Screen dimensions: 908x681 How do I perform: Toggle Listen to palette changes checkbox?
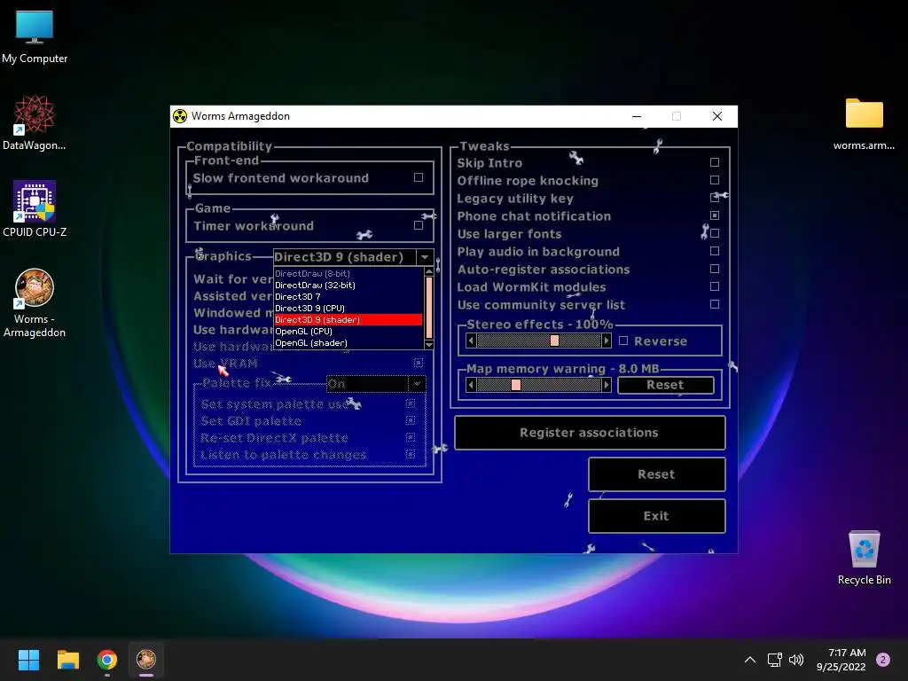coord(411,455)
